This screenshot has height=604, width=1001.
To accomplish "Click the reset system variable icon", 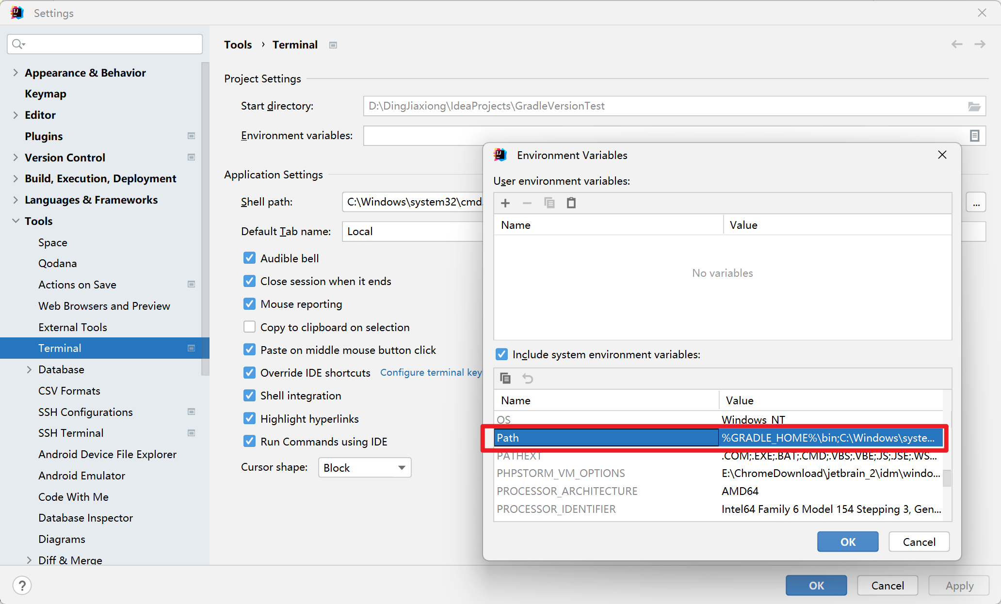I will [528, 378].
